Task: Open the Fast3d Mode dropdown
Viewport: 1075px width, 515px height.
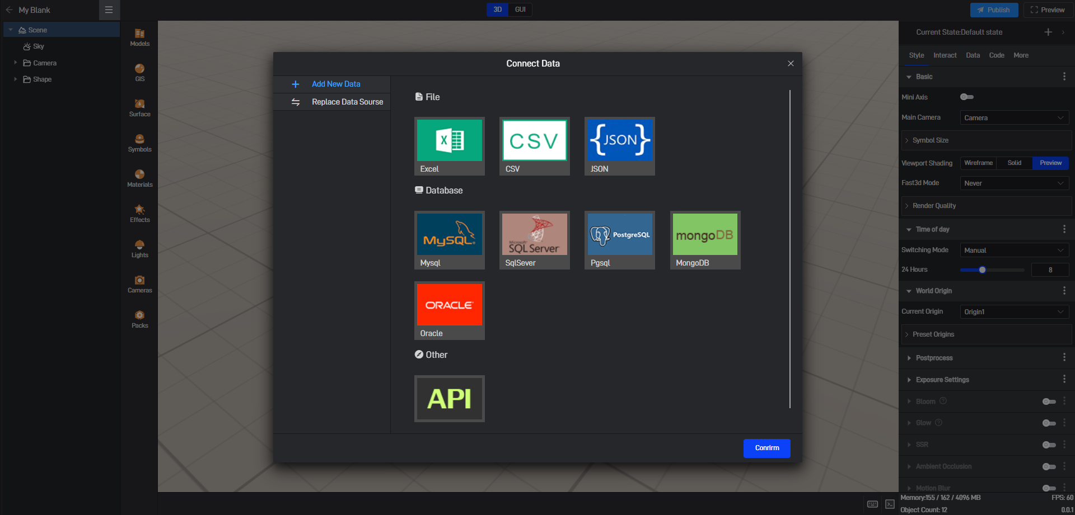Action: [1015, 183]
